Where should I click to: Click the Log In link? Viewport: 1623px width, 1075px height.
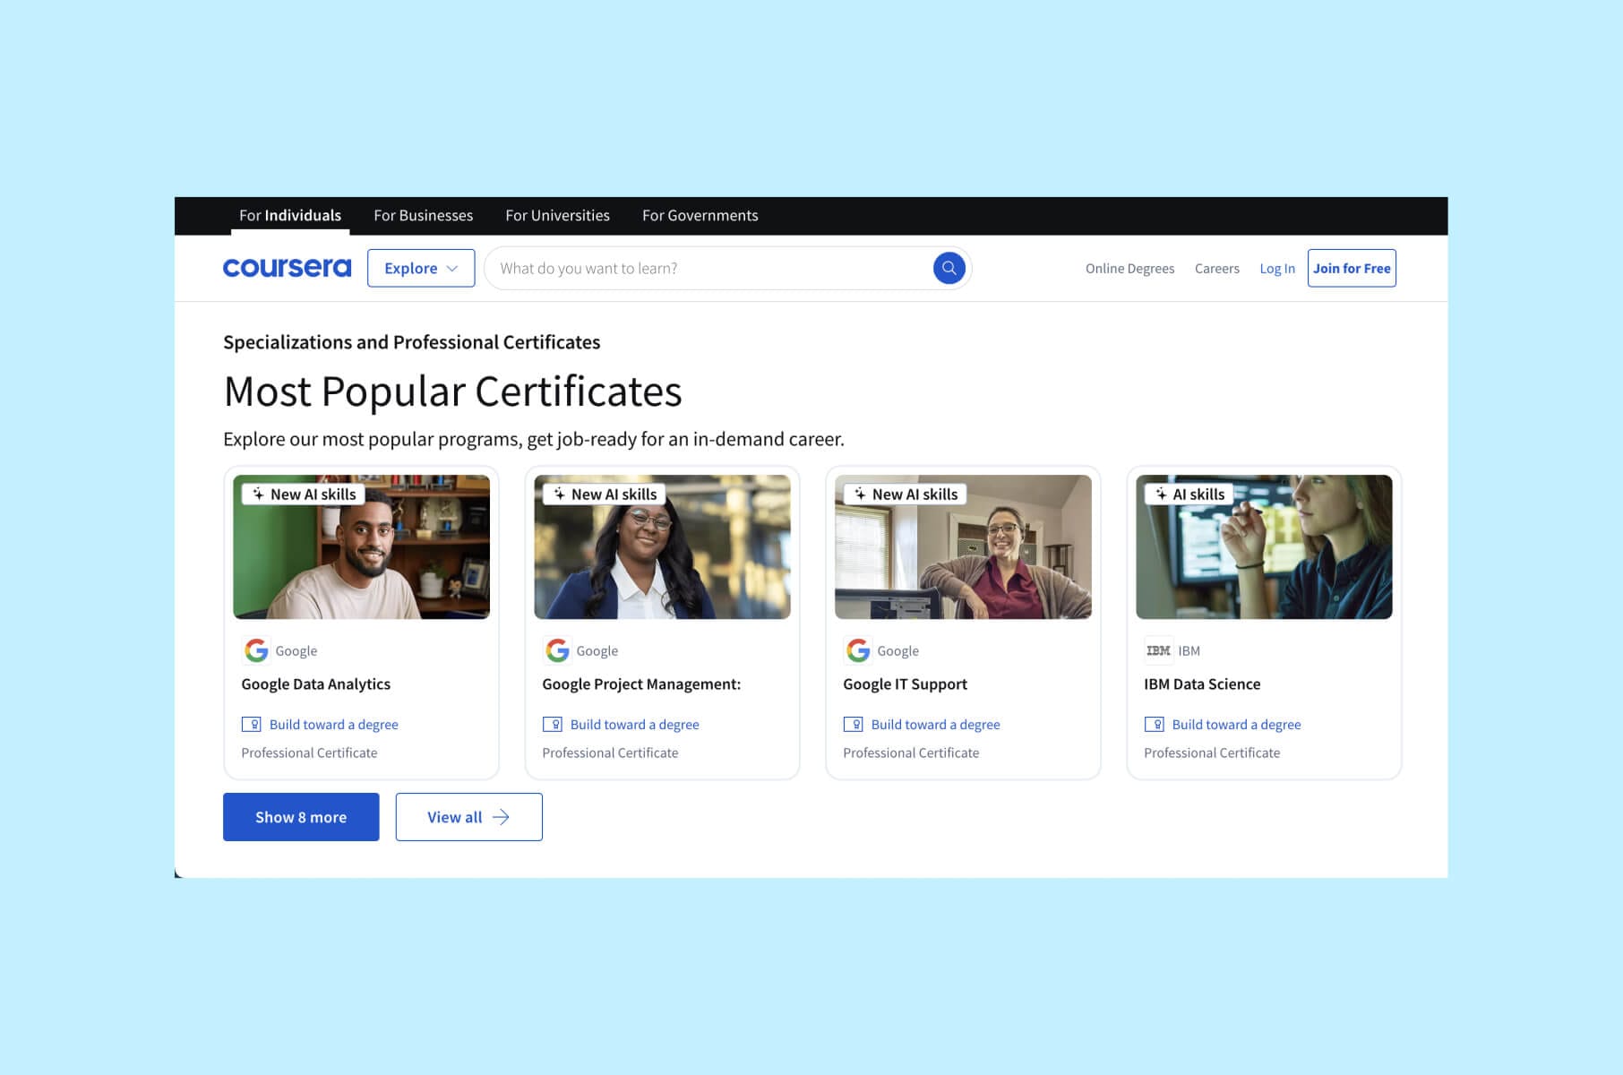[1277, 268]
